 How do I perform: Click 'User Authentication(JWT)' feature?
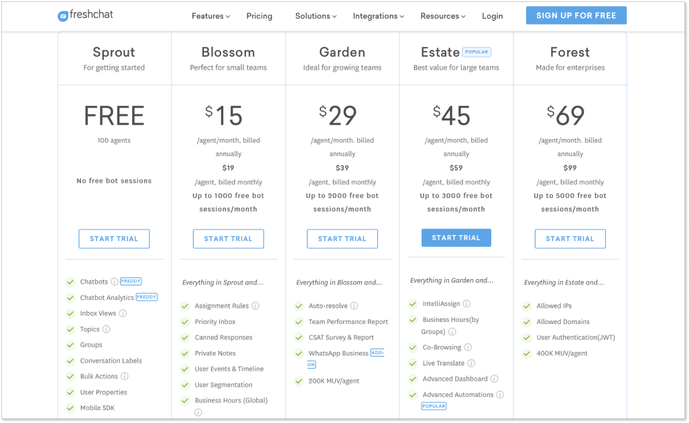point(576,337)
